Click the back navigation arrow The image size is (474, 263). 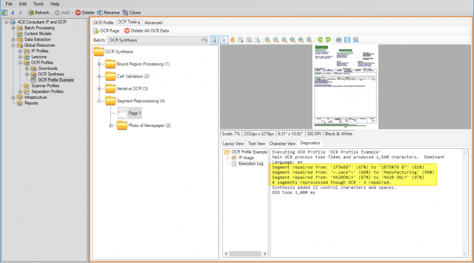click(x=12, y=12)
